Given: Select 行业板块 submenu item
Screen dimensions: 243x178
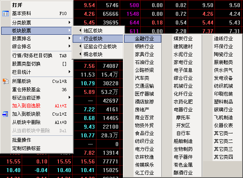Looking at the screenshot, I should click(98, 39).
